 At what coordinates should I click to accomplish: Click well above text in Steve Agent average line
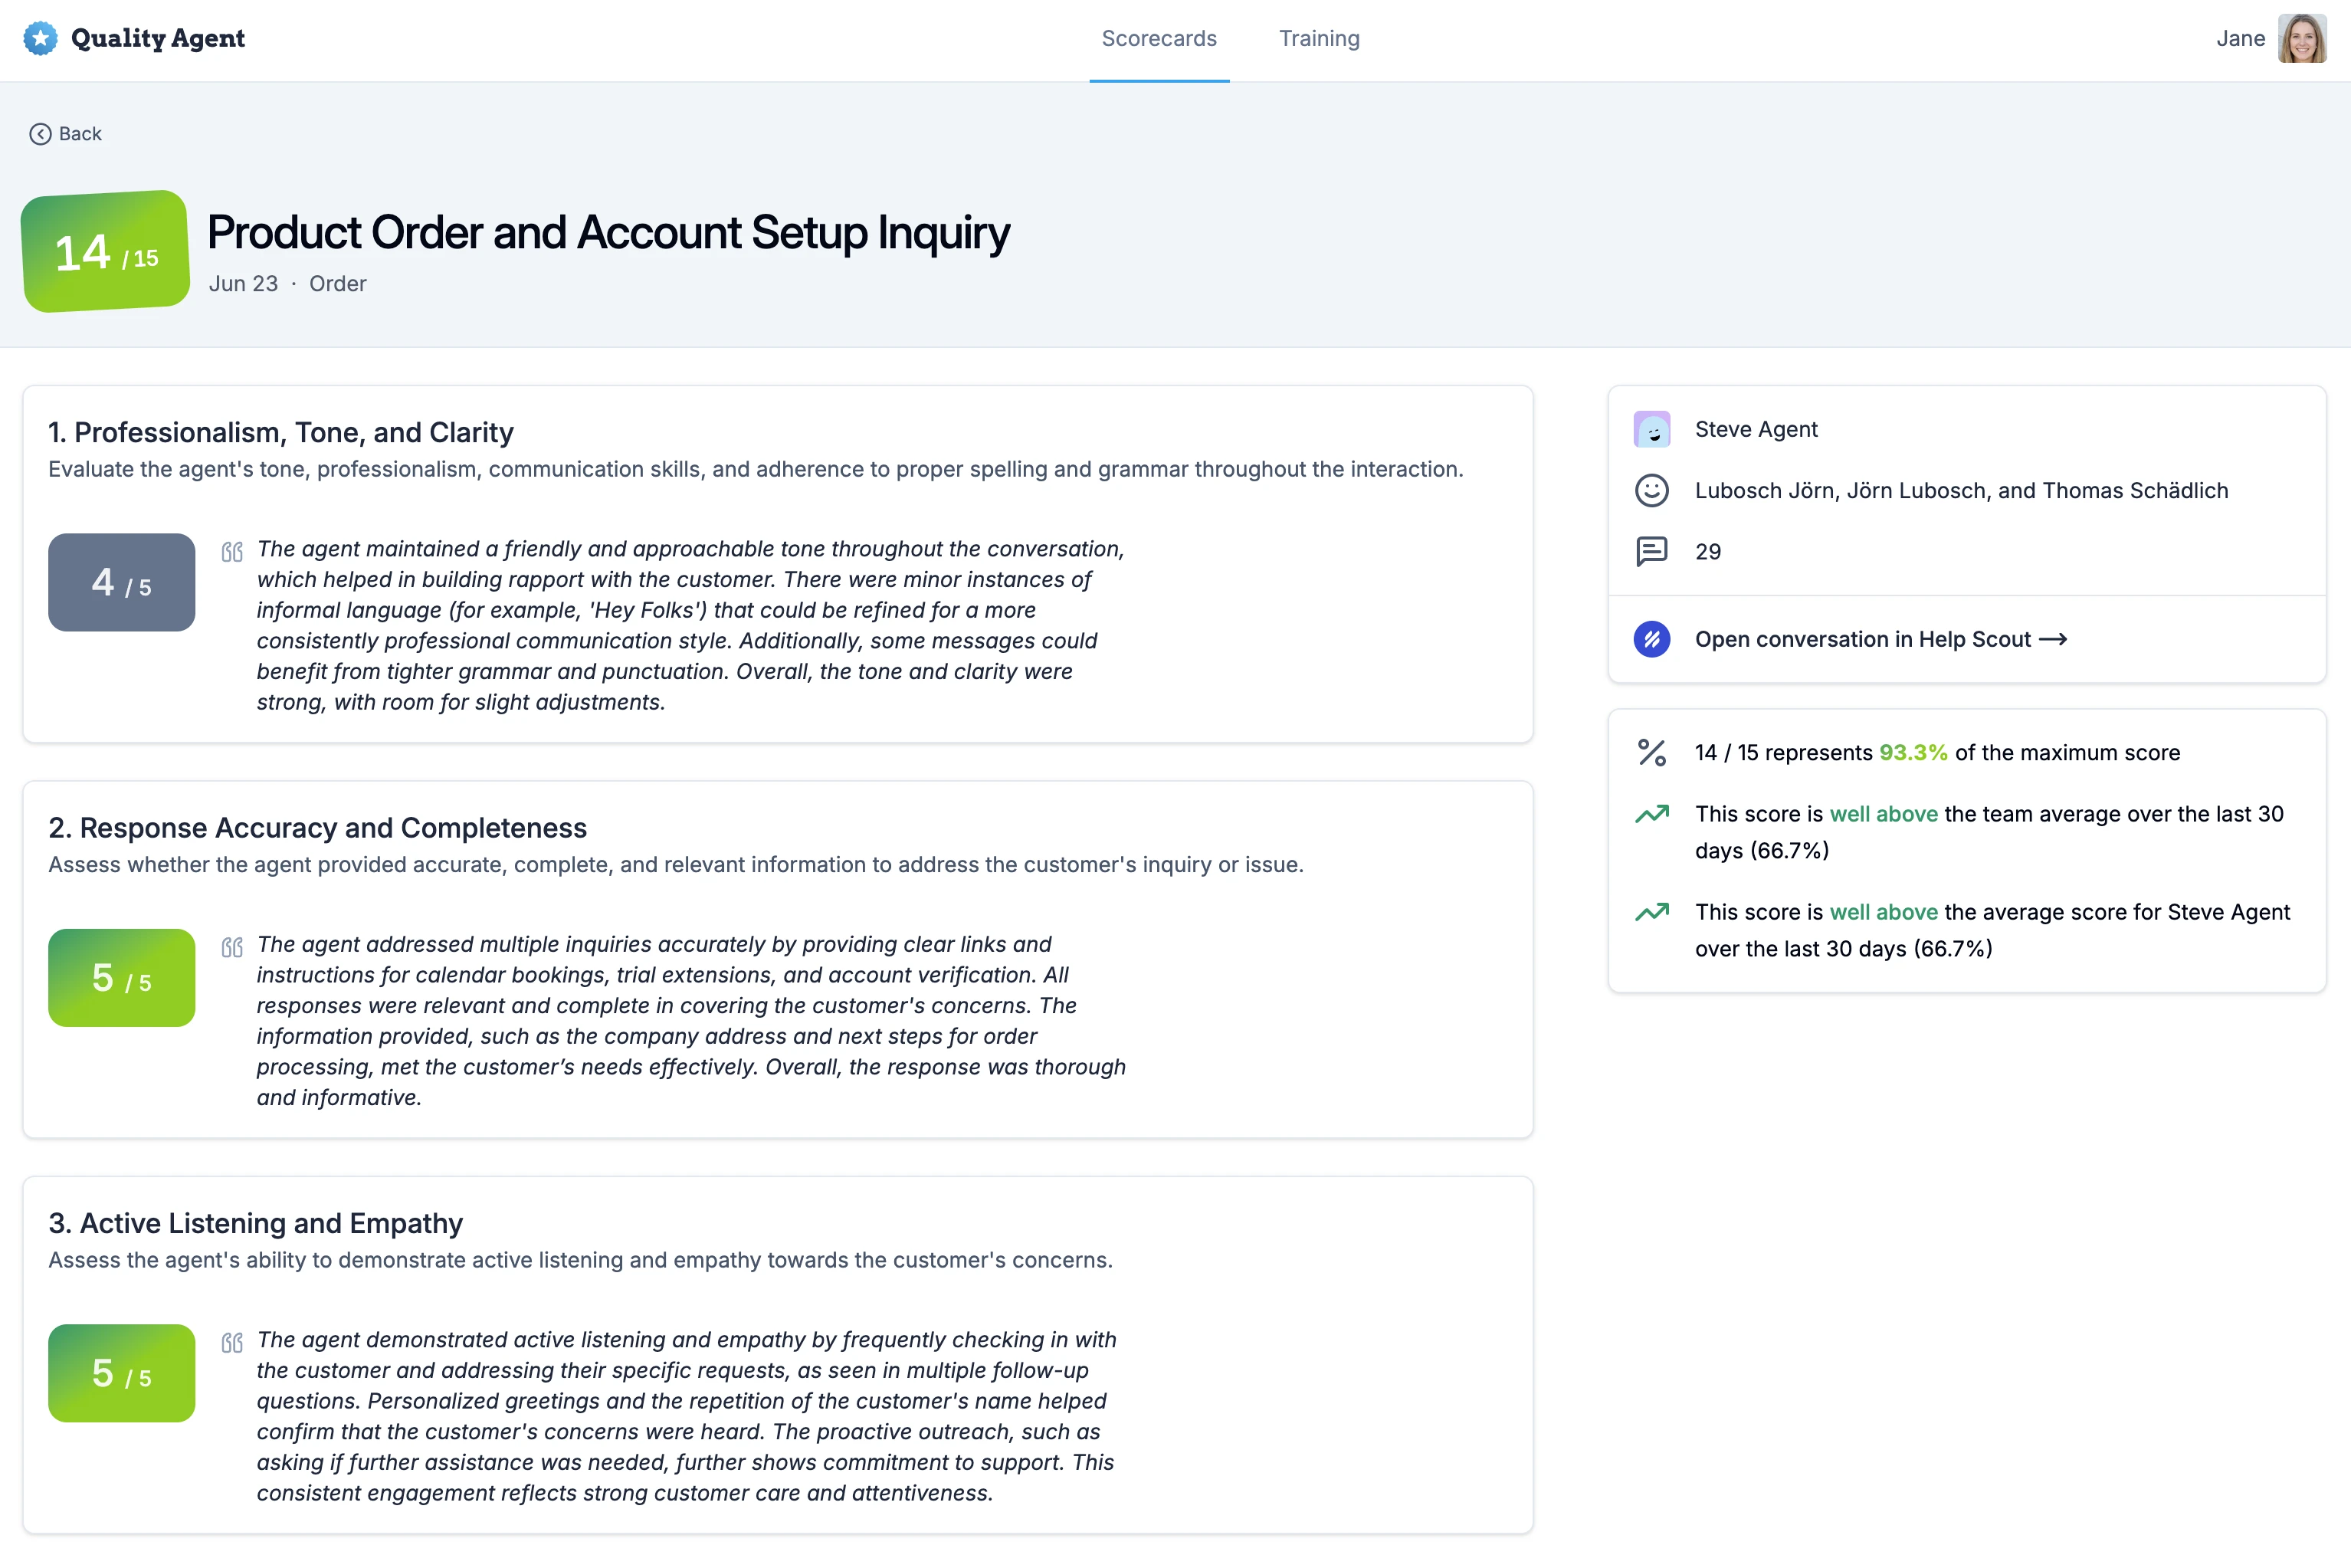(1884, 912)
